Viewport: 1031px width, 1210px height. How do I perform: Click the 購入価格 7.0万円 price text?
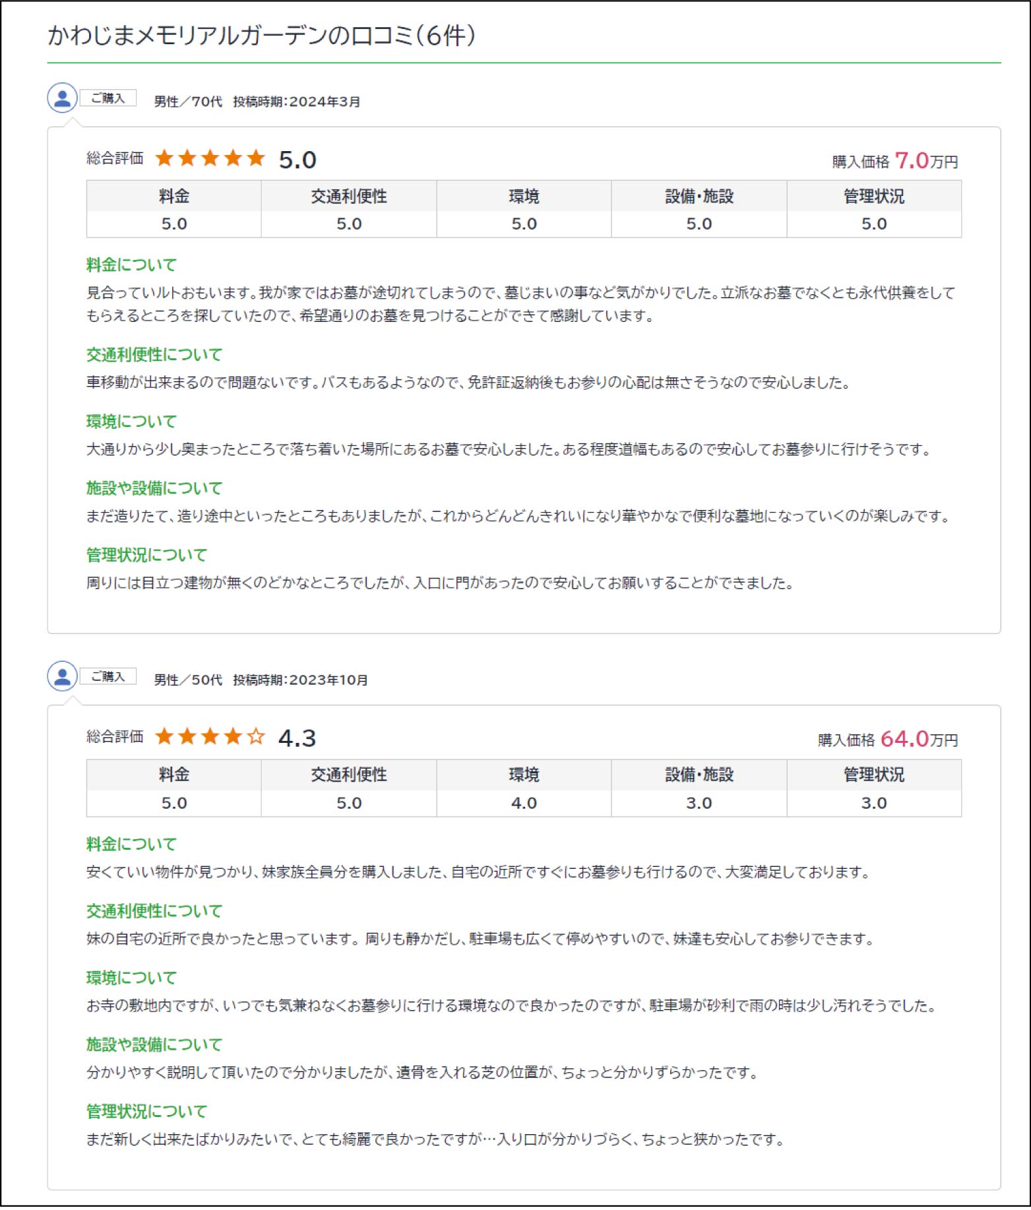(x=894, y=160)
